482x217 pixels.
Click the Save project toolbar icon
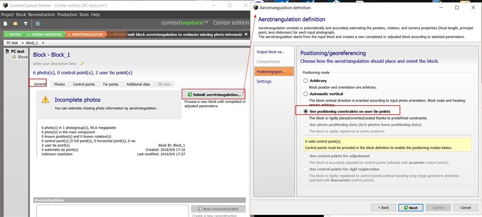point(26,24)
